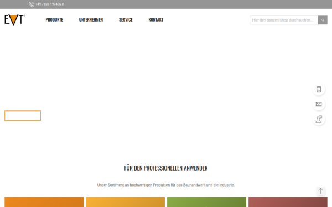The image size is (332, 207).
Task: Open the SERVICE menu
Action: [x=126, y=20]
